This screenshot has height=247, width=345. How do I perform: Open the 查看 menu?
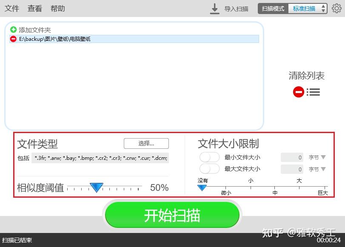(35, 9)
